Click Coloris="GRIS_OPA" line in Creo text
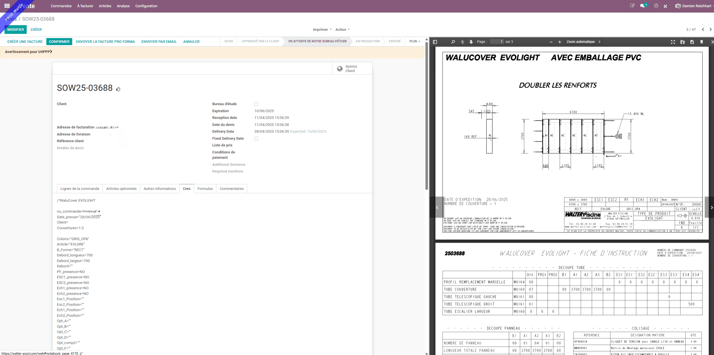 [73, 239]
